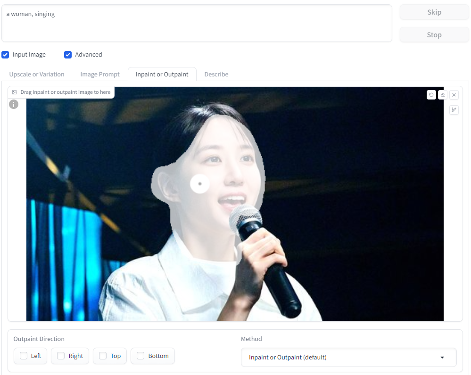
Task: Switch to Upscale or Variation tab
Action: click(x=37, y=74)
